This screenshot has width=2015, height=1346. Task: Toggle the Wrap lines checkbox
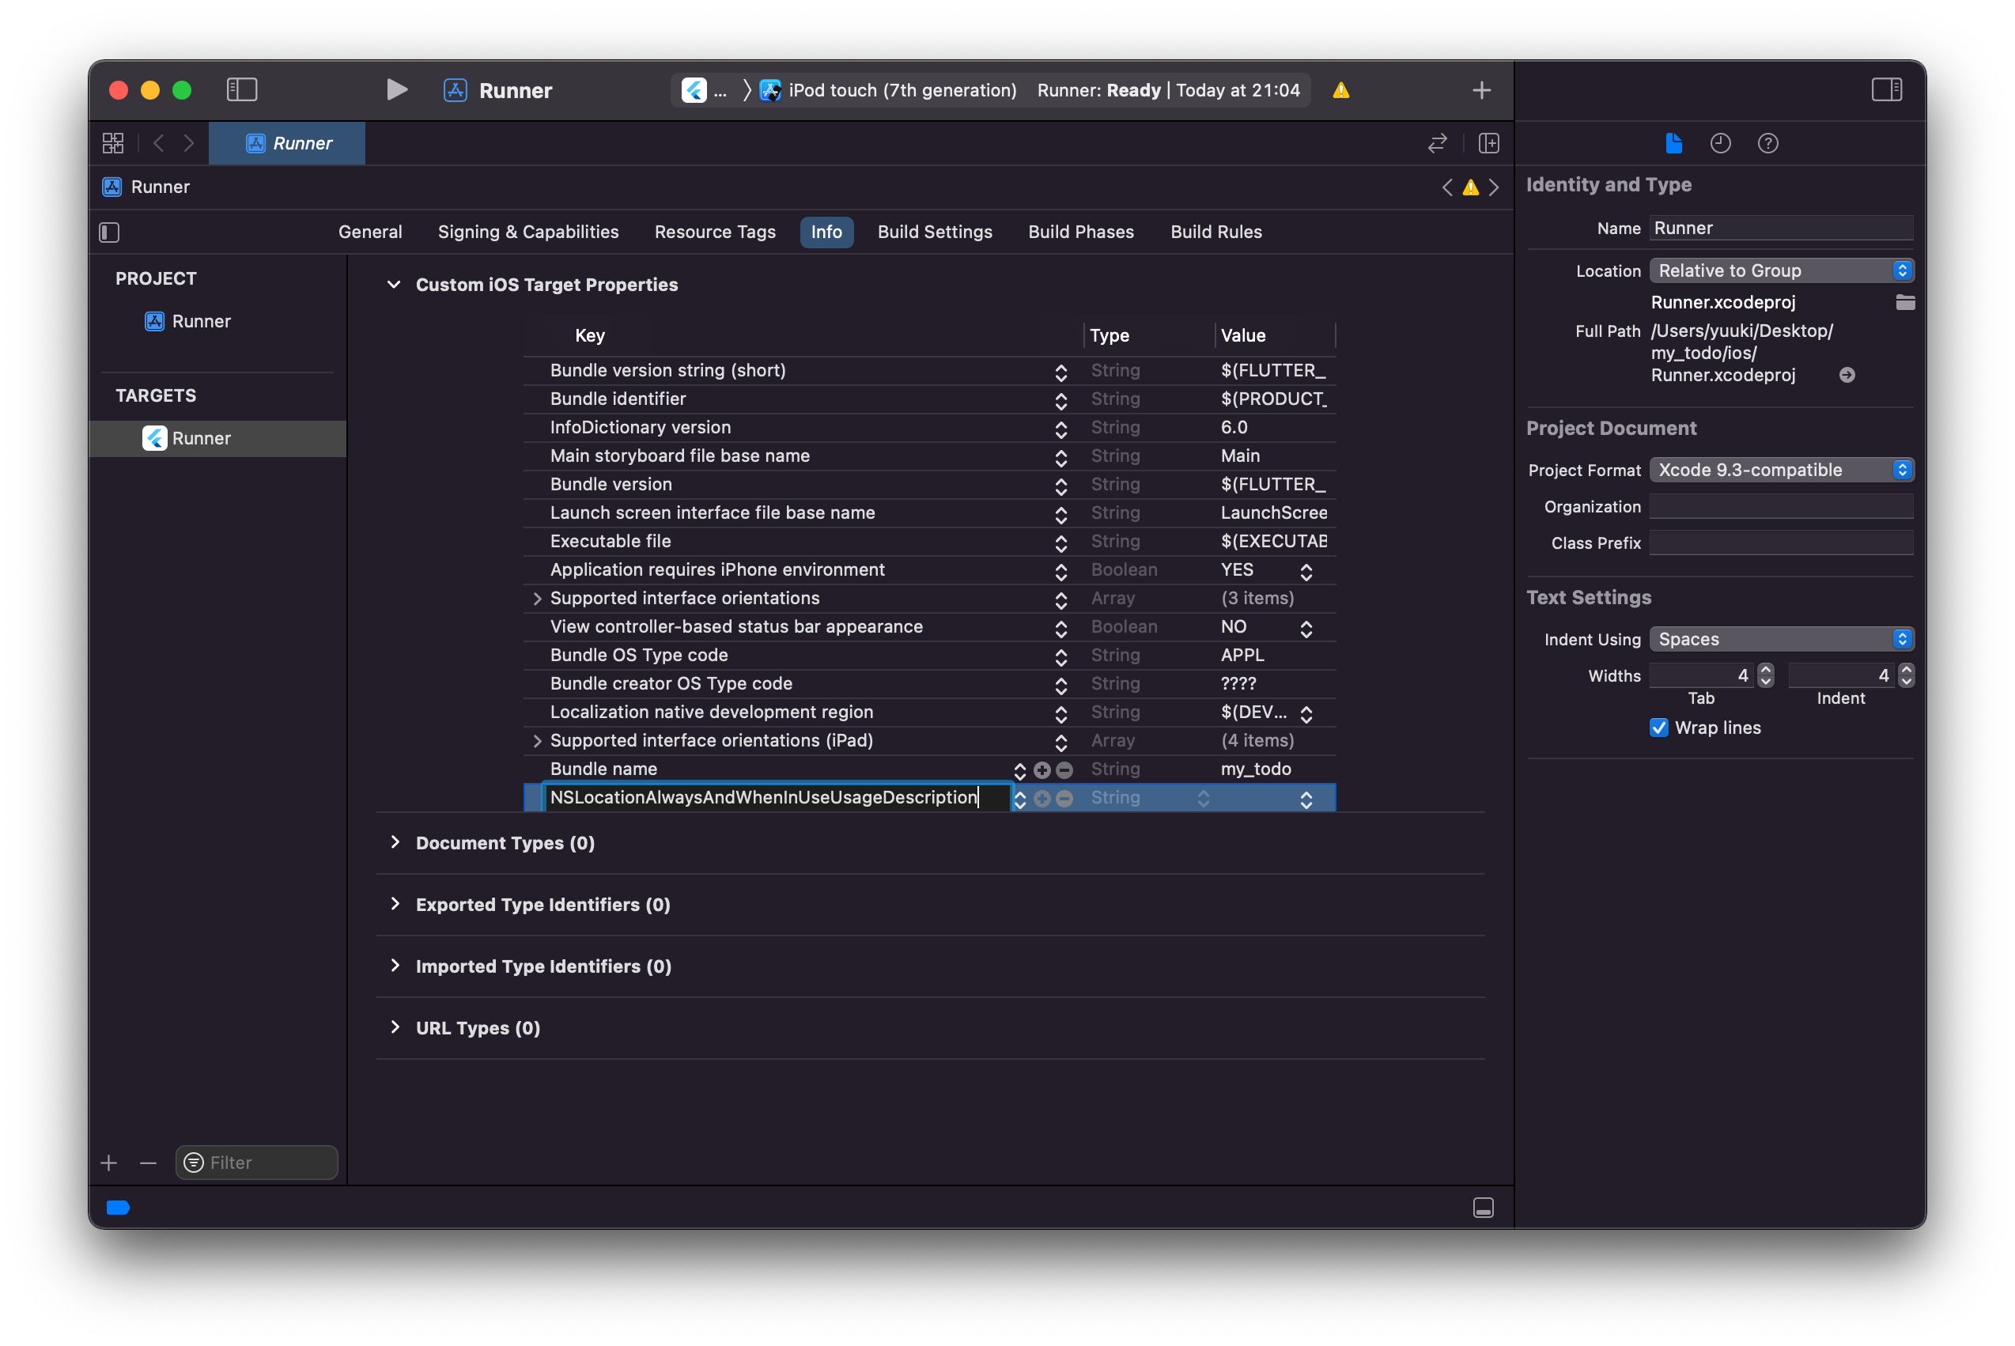[1659, 728]
